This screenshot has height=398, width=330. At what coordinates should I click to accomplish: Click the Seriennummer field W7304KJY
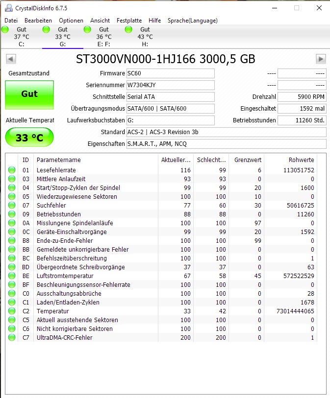coord(170,85)
